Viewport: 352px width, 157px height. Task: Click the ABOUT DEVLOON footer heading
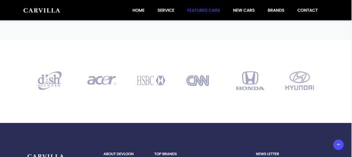tap(119, 154)
